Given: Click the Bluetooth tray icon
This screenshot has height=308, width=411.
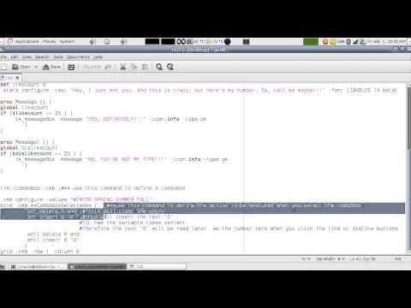Looking at the screenshot, I should point(348,42).
